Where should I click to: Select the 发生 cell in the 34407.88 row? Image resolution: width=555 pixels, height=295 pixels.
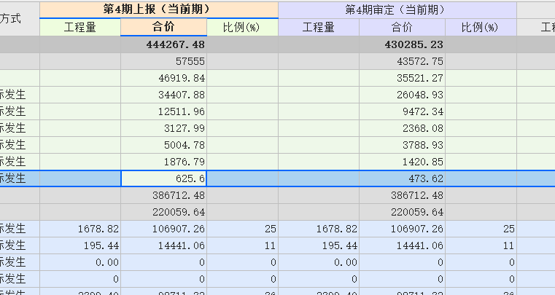[x=20, y=95]
